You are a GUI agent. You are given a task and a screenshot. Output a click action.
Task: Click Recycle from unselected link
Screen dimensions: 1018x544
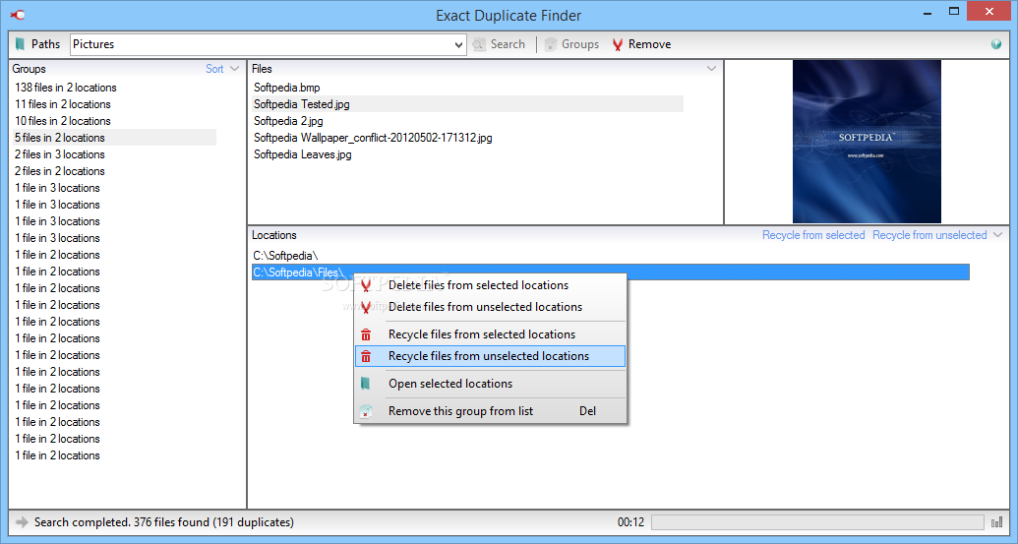929,235
